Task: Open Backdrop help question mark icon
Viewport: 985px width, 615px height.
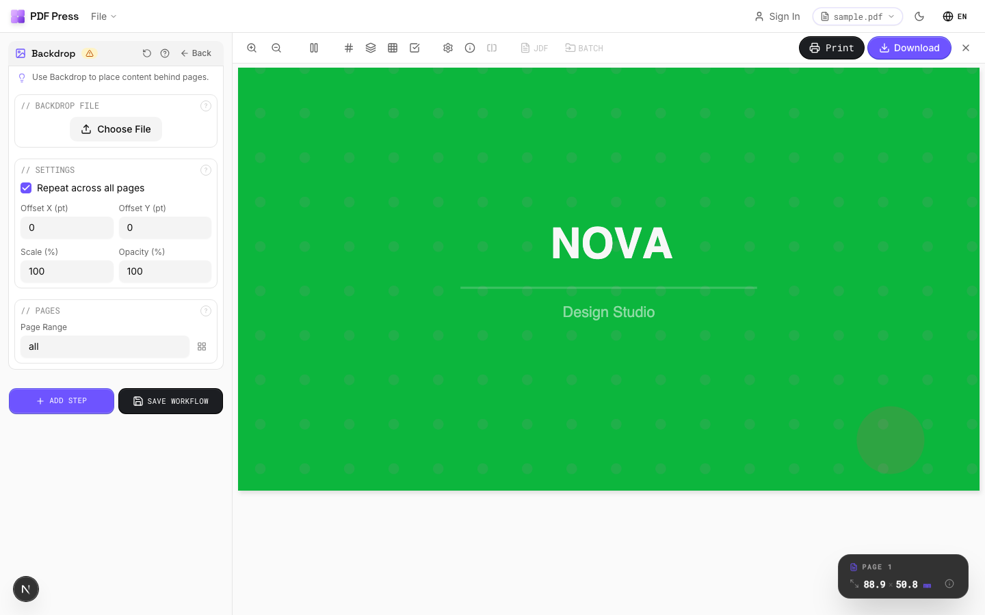Action: tap(165, 53)
